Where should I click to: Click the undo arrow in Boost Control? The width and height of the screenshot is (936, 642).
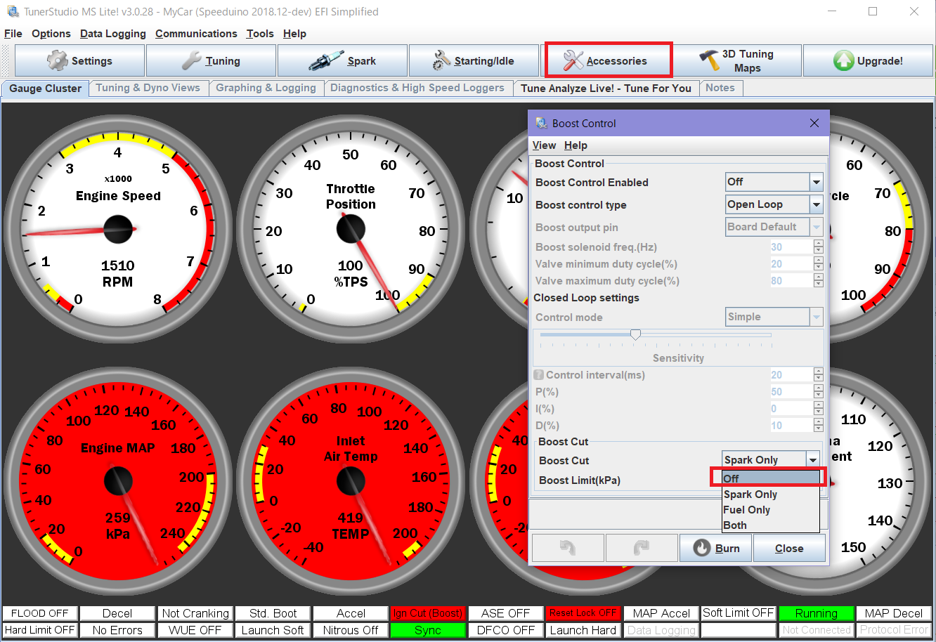tap(568, 548)
